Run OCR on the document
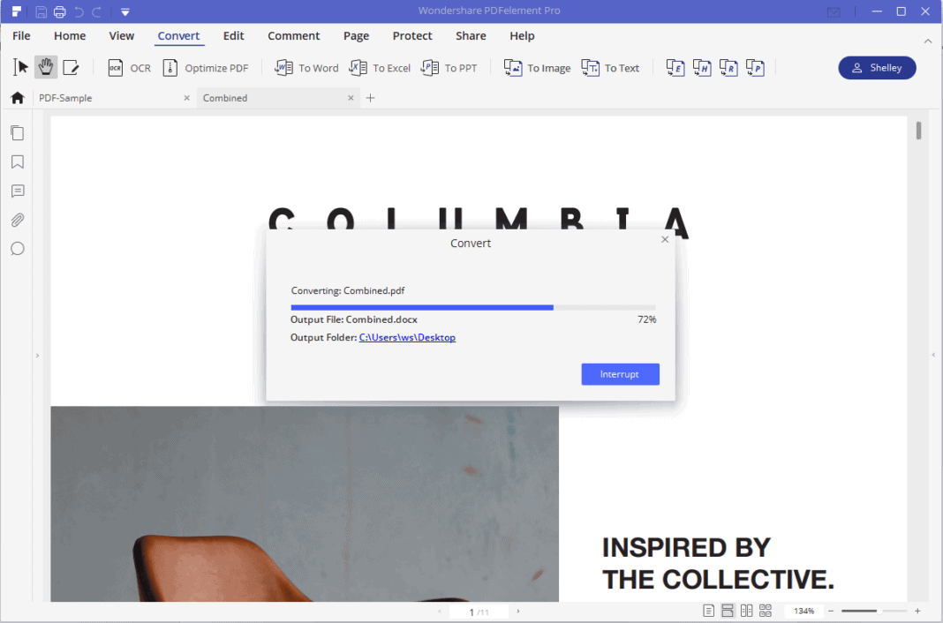 [129, 67]
